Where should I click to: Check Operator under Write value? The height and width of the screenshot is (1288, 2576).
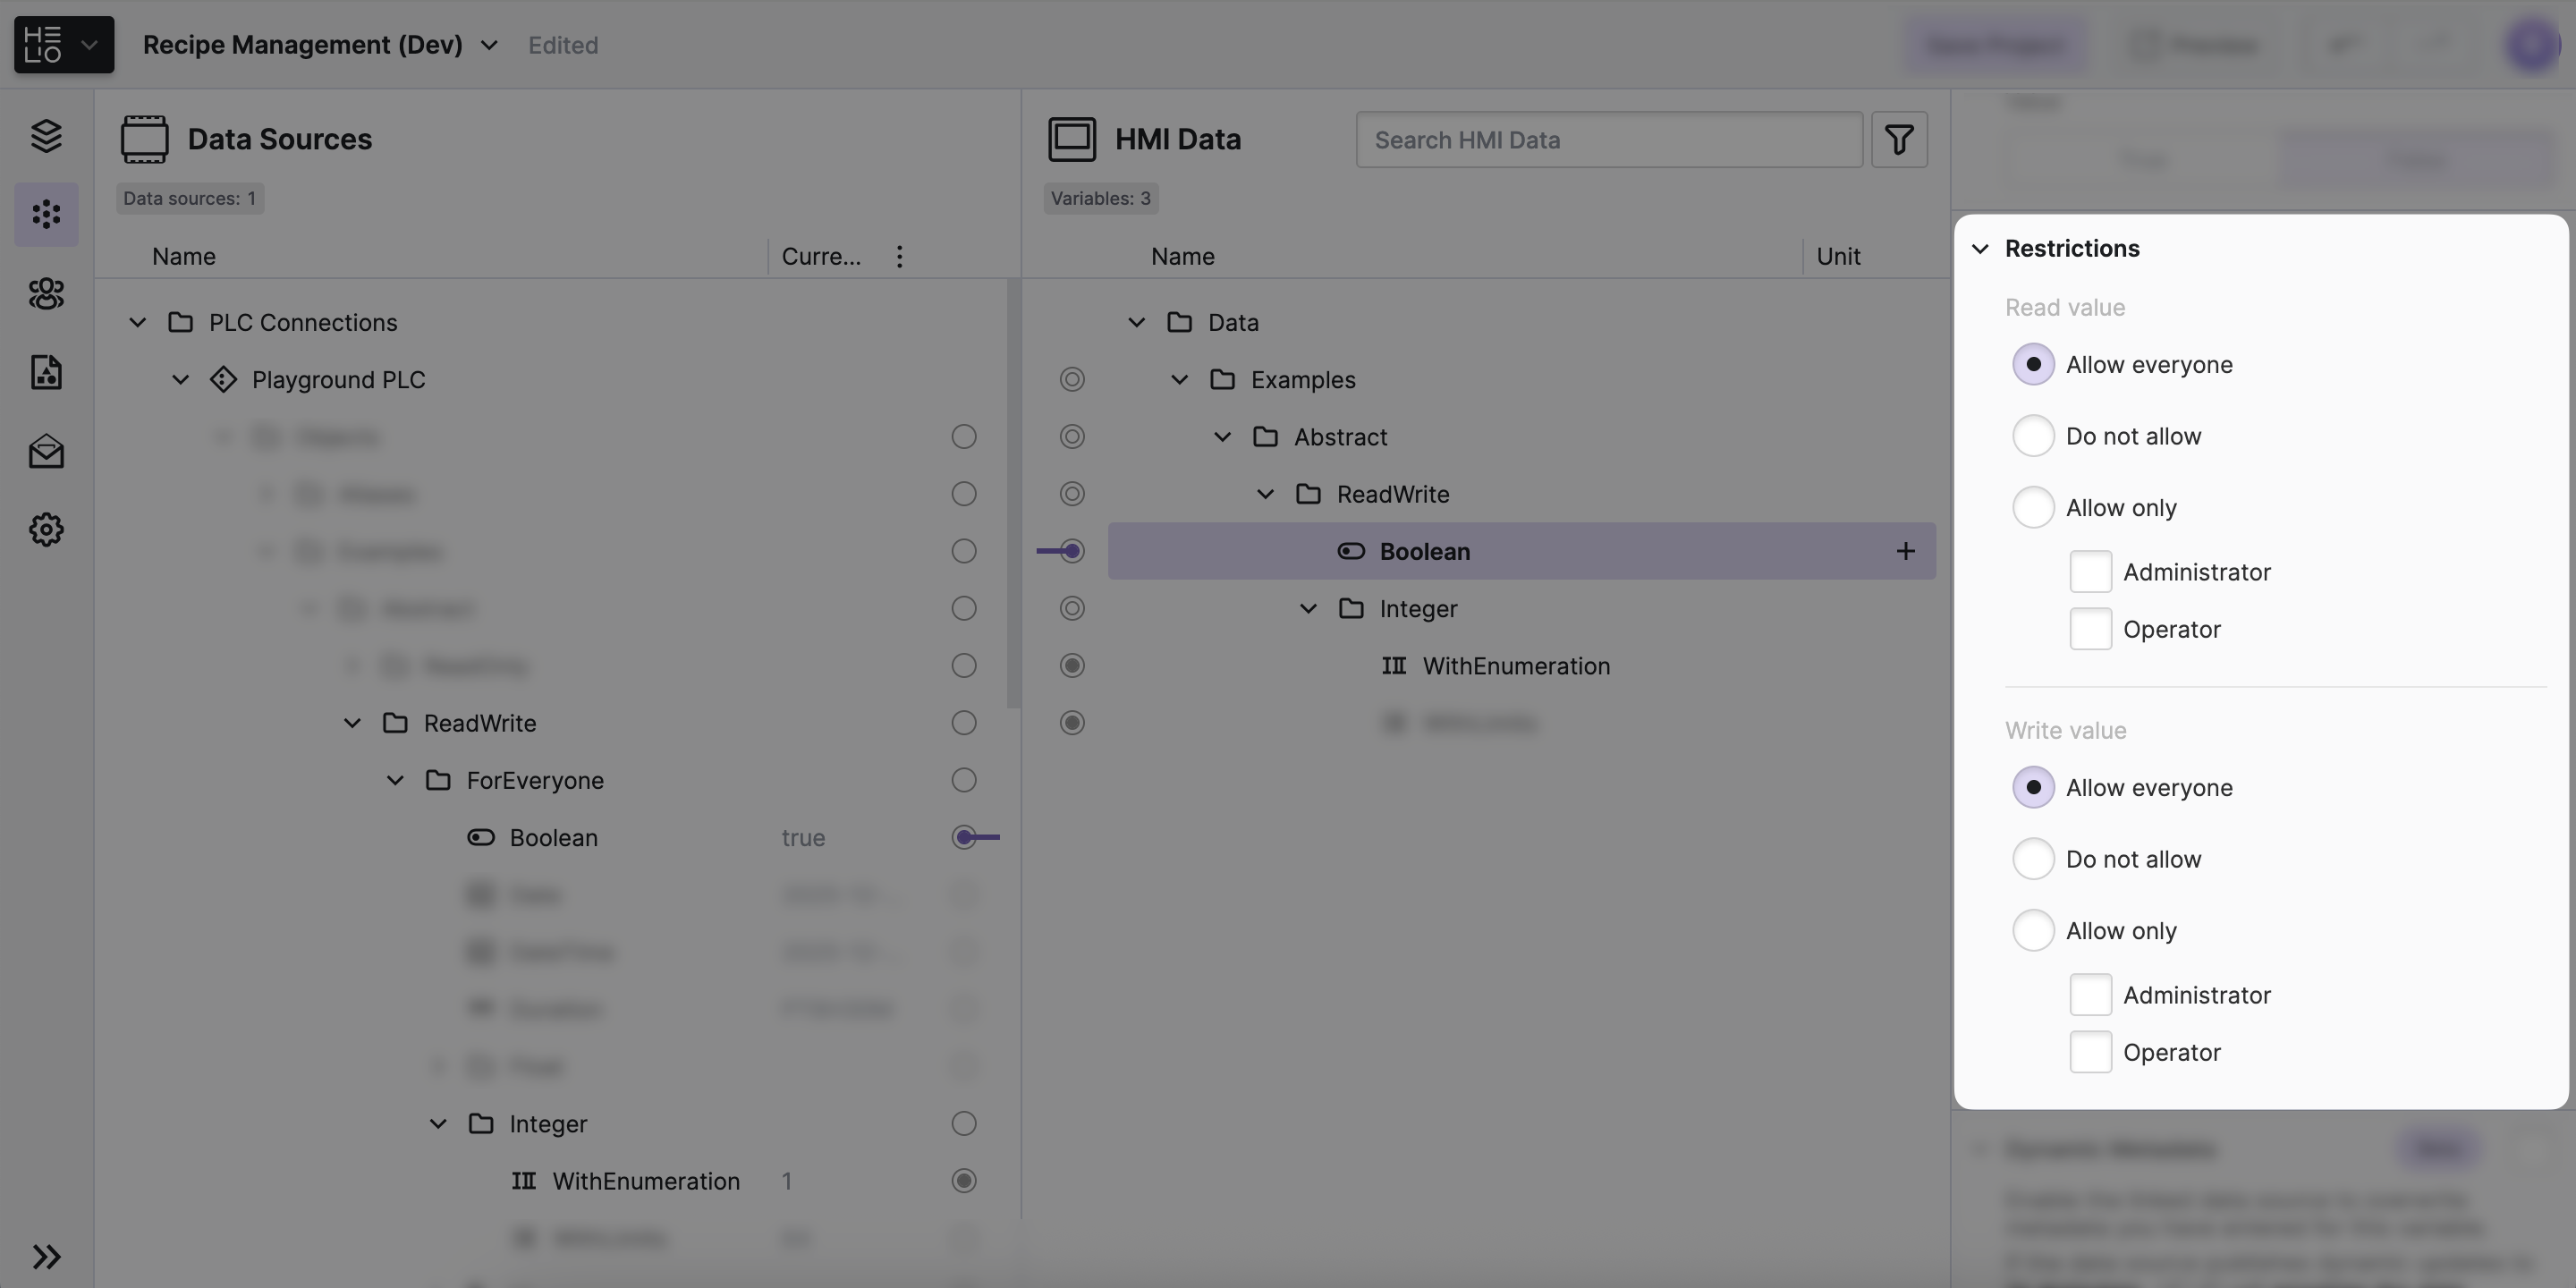click(2090, 1052)
